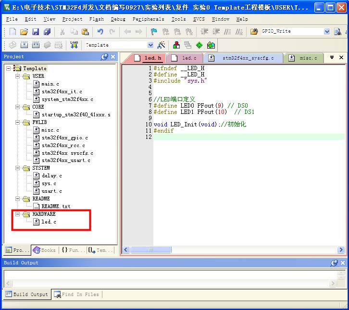
Task: Select the led.h editor tab
Action: (148, 58)
